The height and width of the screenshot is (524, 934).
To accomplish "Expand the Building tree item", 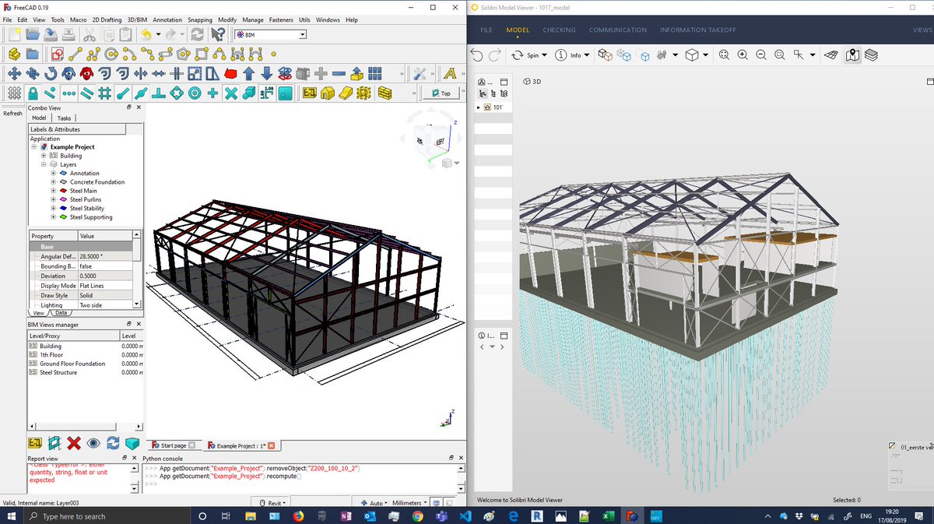I will pyautogui.click(x=44, y=156).
